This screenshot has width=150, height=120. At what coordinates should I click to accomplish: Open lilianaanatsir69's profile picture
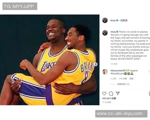(105, 71)
